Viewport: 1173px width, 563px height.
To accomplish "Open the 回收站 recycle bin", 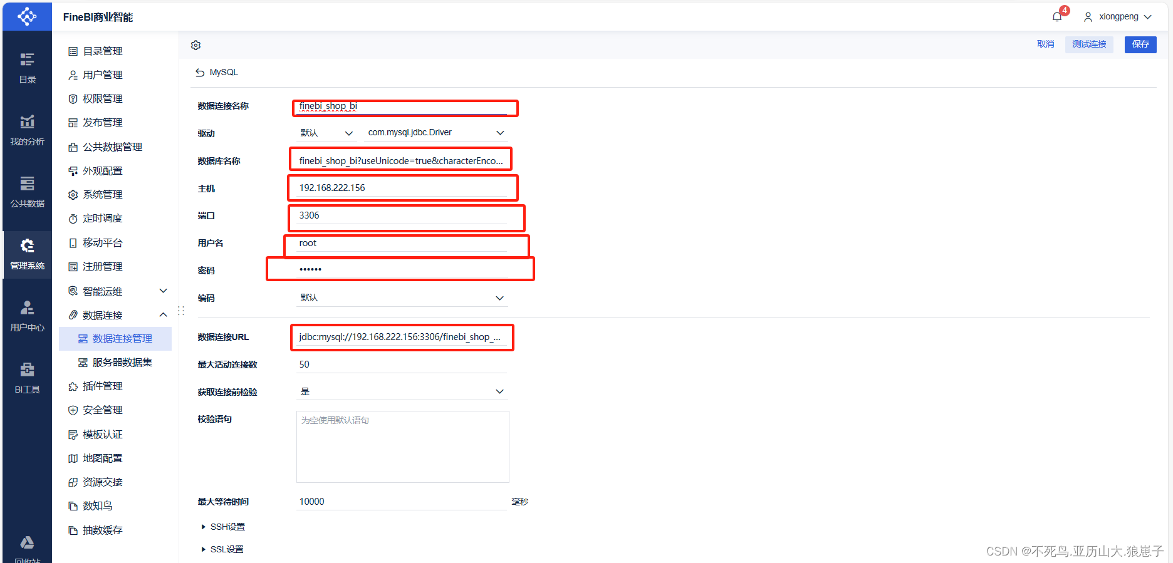I will [27, 549].
